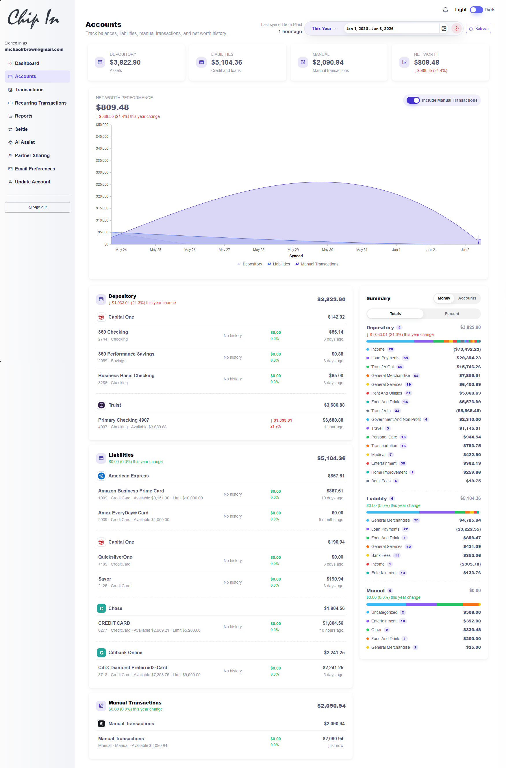Click the Transactions sidebar icon
The height and width of the screenshot is (768, 506).
click(10, 90)
